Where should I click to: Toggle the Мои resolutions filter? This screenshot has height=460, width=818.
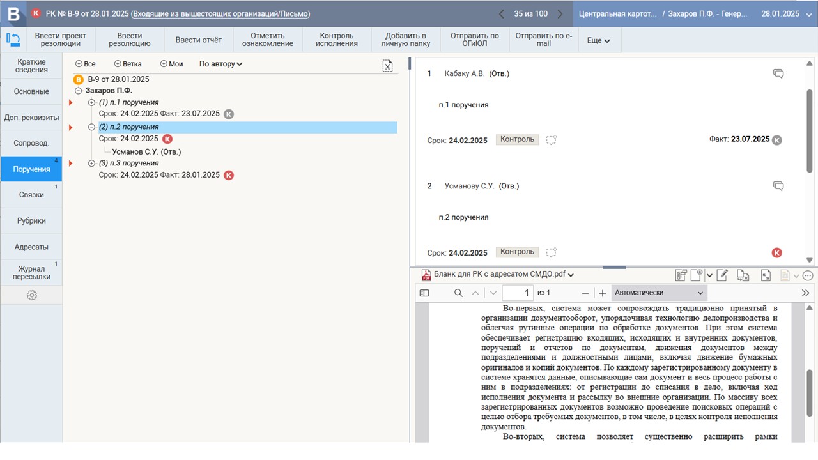[x=171, y=64]
